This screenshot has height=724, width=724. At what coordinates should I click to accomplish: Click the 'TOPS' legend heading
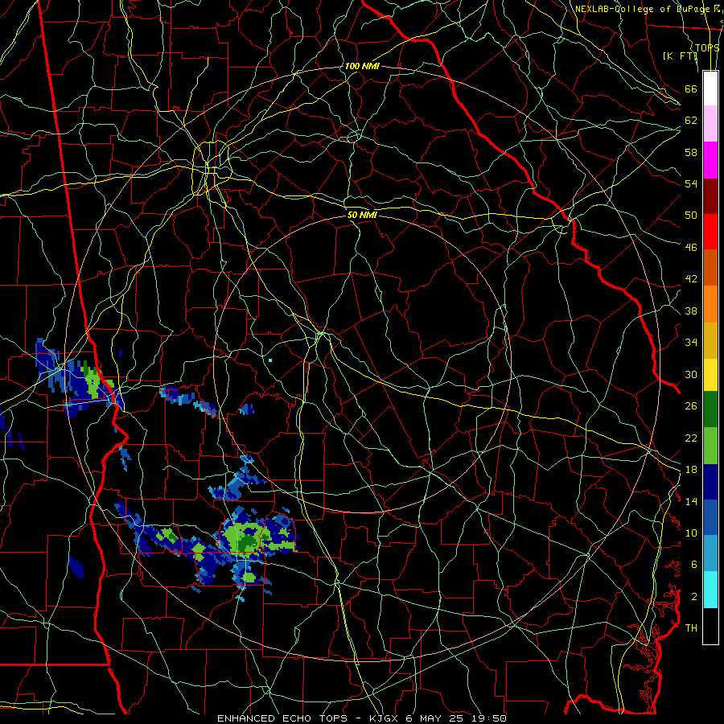(x=707, y=47)
